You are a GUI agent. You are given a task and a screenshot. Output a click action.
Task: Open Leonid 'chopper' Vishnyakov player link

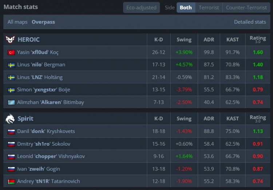coord(51,156)
